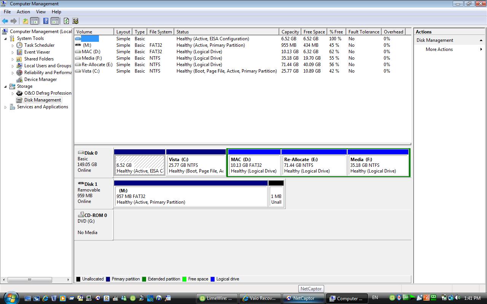Screen dimensions: 487x304
Task: Select MAC (D:) logical drive block
Action: [254, 162]
